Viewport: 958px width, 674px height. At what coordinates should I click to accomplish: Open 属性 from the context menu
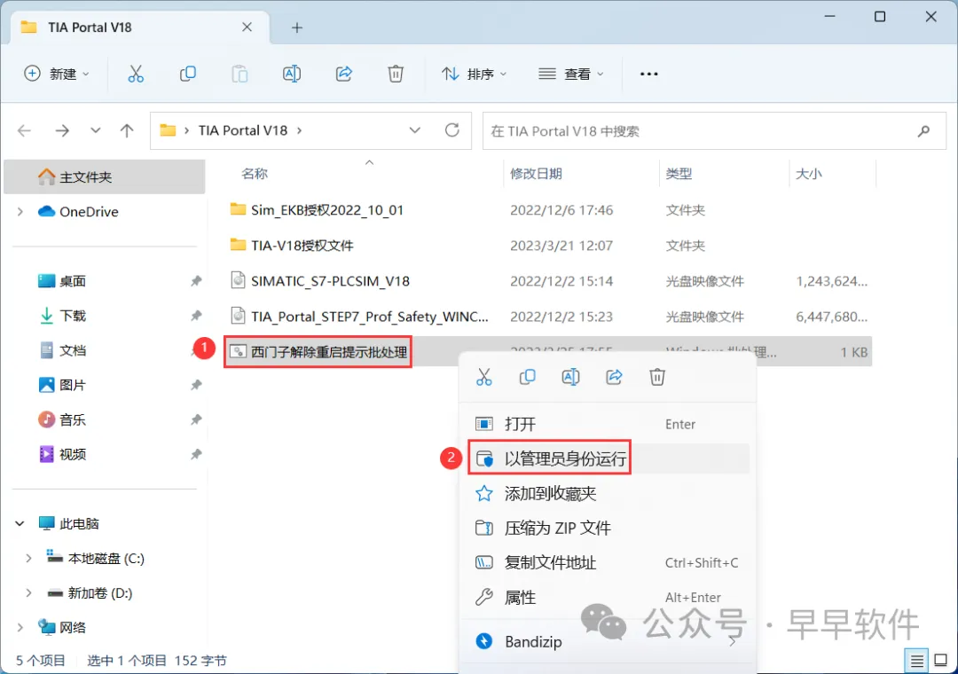click(x=609, y=597)
